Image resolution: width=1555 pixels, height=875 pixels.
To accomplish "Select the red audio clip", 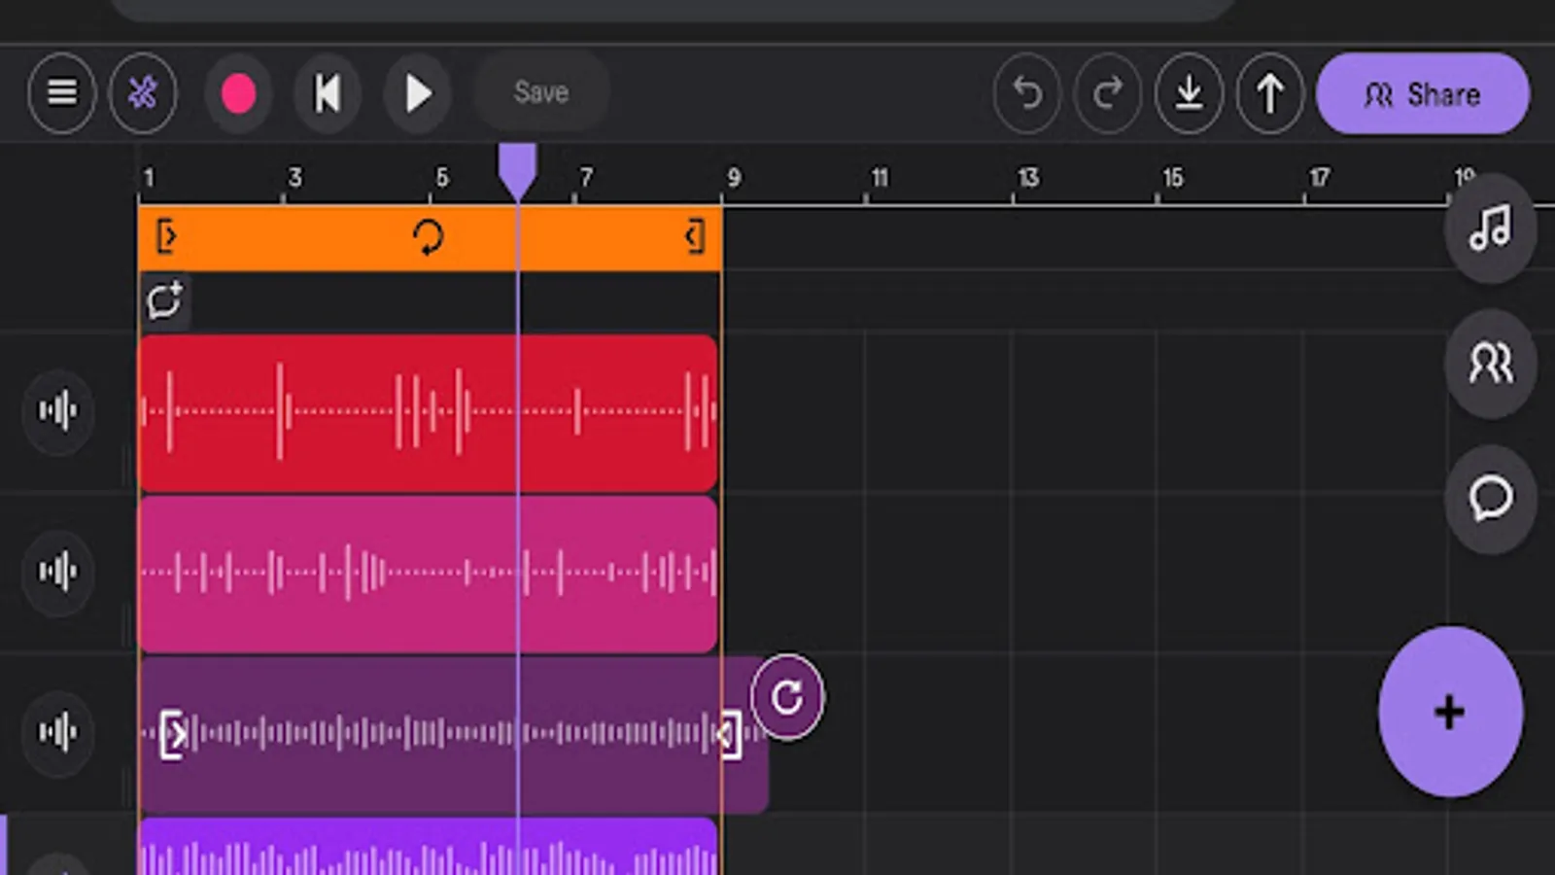I will click(429, 412).
